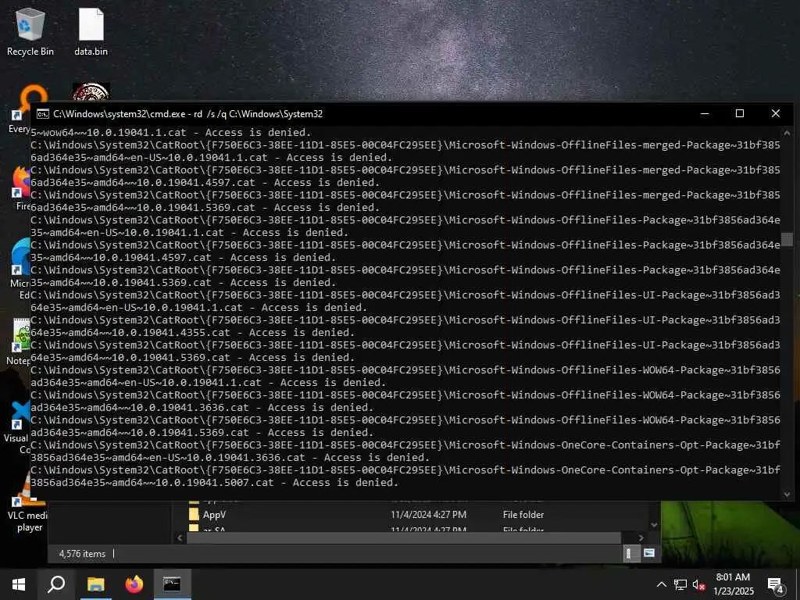
Task: Click the cmd window title bar icon
Action: (x=43, y=114)
